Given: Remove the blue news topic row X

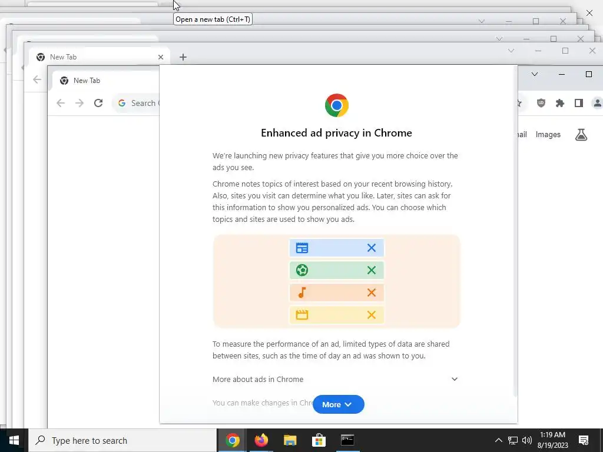Looking at the screenshot, I should pos(372,248).
